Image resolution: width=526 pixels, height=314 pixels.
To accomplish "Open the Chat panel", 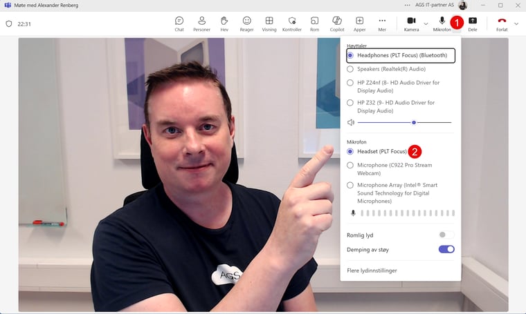I will (x=179, y=23).
